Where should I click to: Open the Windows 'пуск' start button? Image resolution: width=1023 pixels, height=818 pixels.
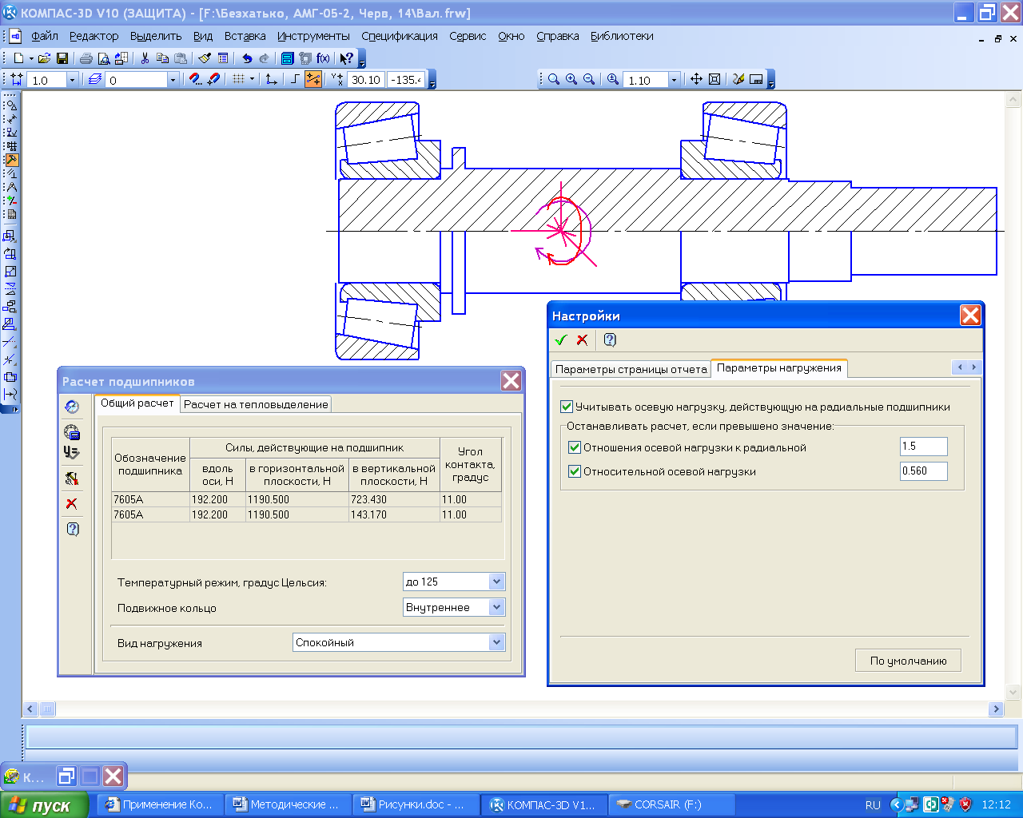tap(44, 805)
